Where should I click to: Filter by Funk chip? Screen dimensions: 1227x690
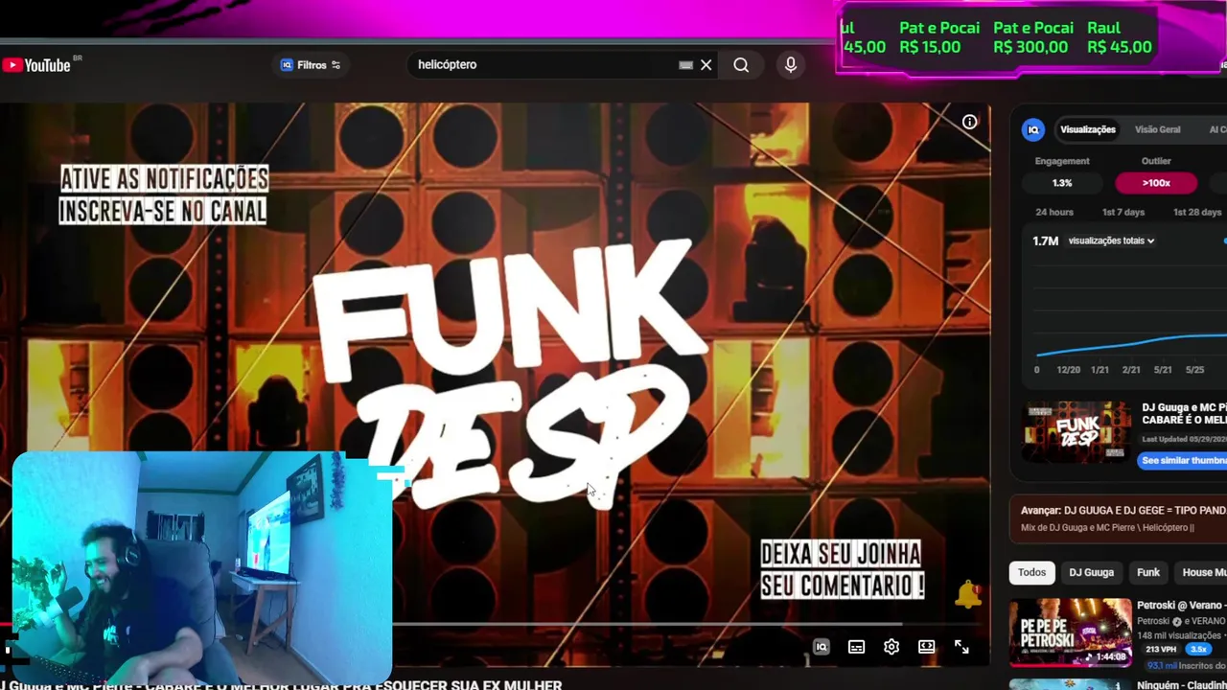click(1147, 572)
